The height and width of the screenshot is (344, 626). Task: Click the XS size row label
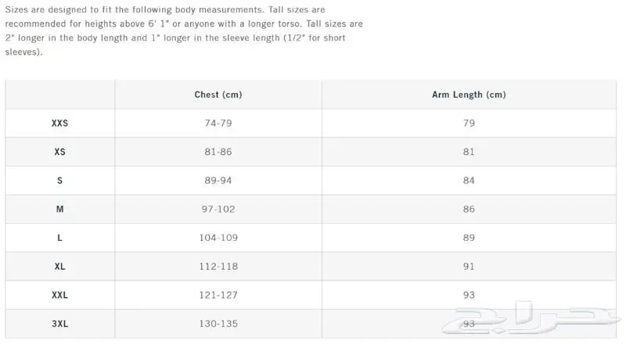click(60, 152)
